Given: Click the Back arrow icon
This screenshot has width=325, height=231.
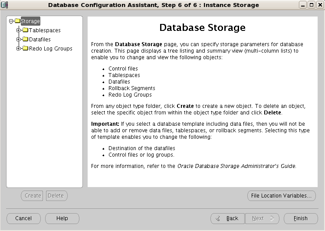Looking at the screenshot, I should tap(218, 218).
